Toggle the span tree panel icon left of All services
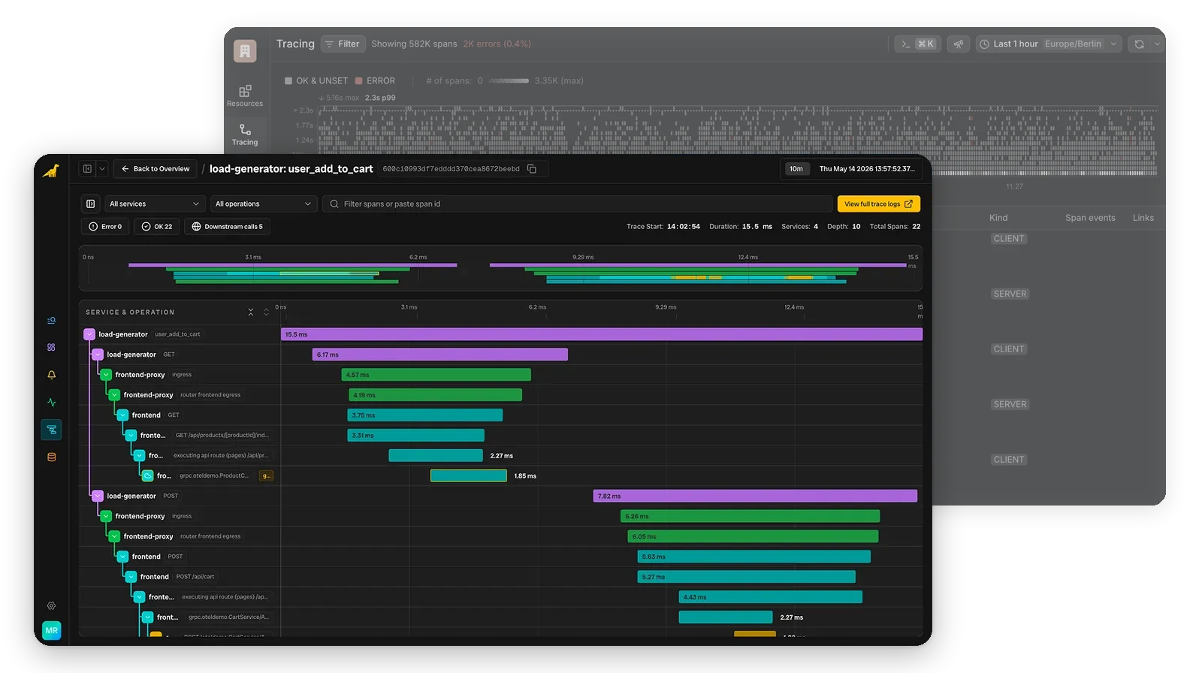Screen dimensions: 1202x673 click(91, 204)
